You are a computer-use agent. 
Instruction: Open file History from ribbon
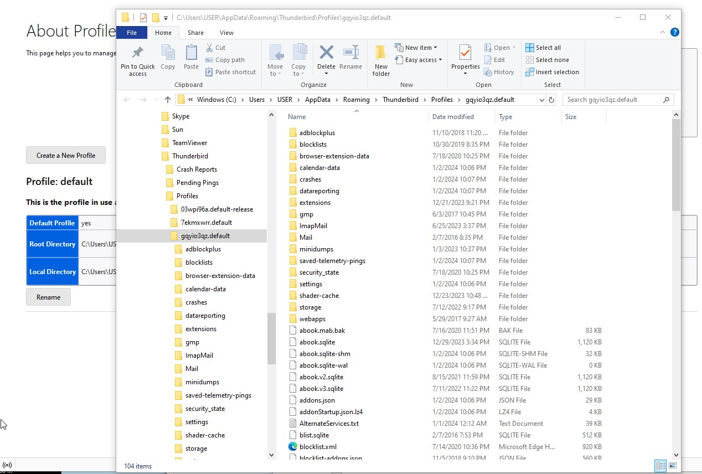(499, 72)
